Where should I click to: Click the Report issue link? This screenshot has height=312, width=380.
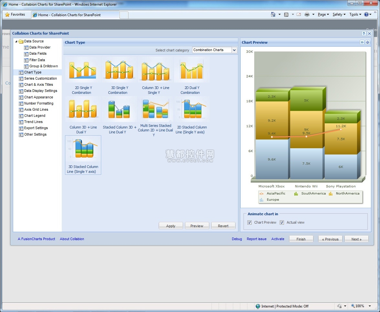click(x=256, y=239)
